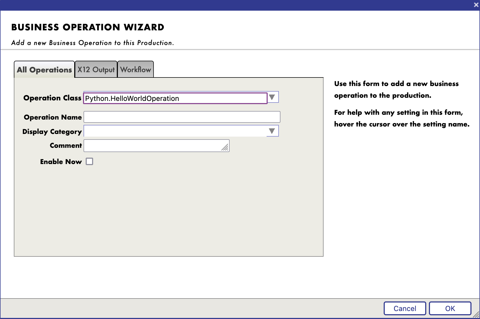
Task: Click inside the Comment text area
Action: 152,145
